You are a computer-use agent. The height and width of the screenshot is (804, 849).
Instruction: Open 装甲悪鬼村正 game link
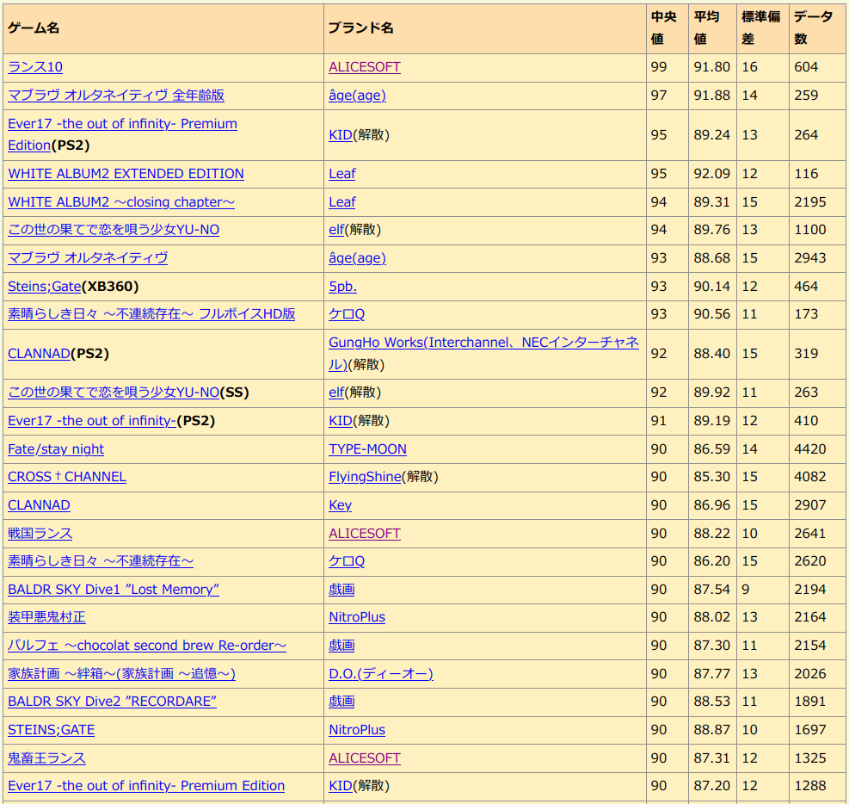point(46,617)
